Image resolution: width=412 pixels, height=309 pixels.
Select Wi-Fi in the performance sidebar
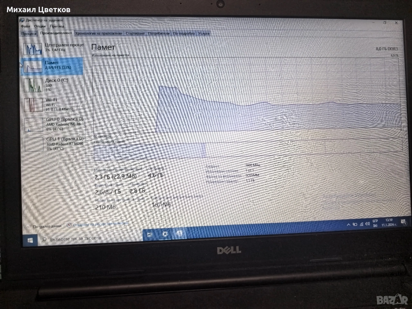pos(53,104)
